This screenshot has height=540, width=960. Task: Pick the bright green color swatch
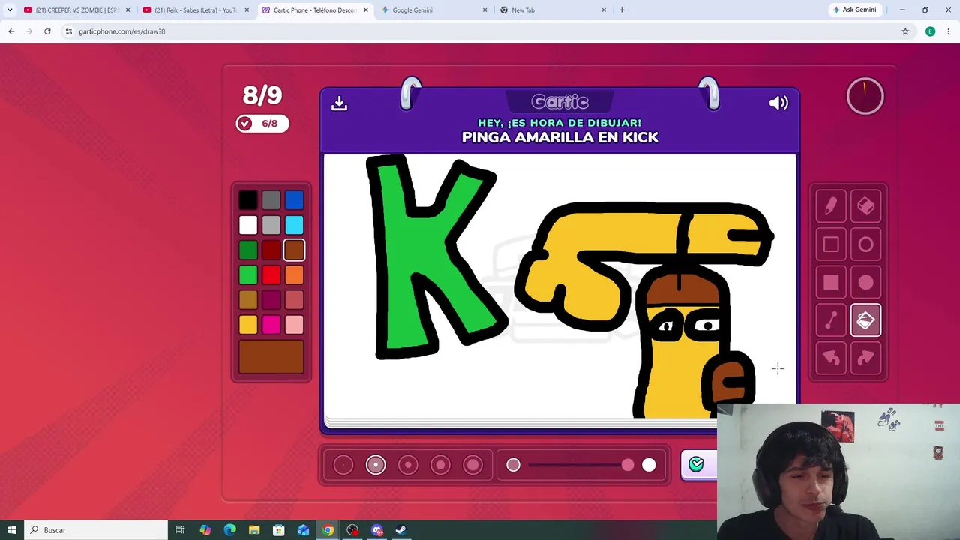[x=248, y=274]
